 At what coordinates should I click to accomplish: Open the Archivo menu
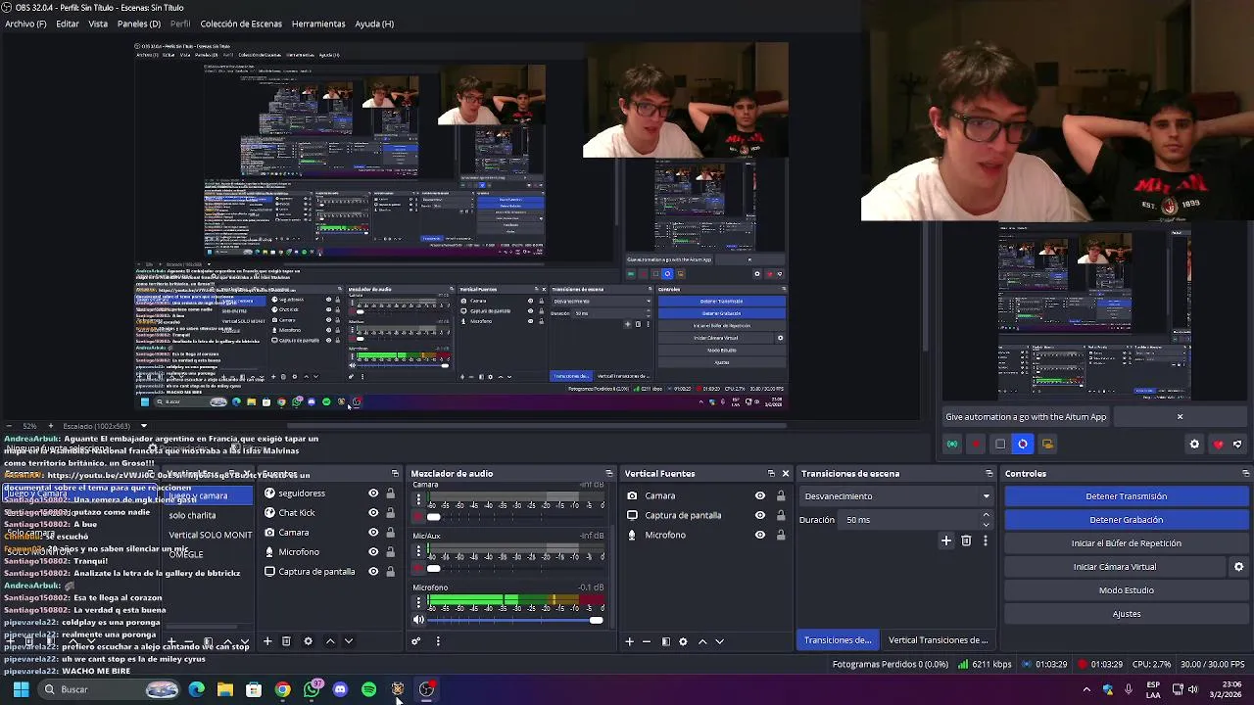25,23
